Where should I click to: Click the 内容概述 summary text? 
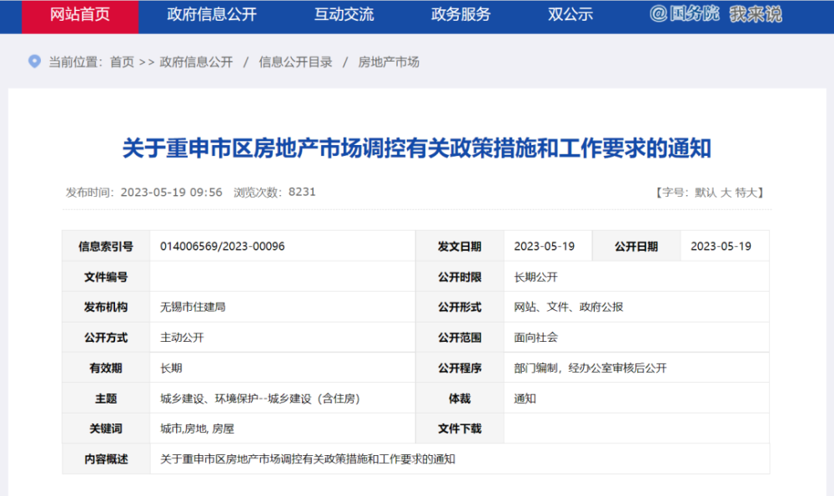pyautogui.click(x=308, y=458)
